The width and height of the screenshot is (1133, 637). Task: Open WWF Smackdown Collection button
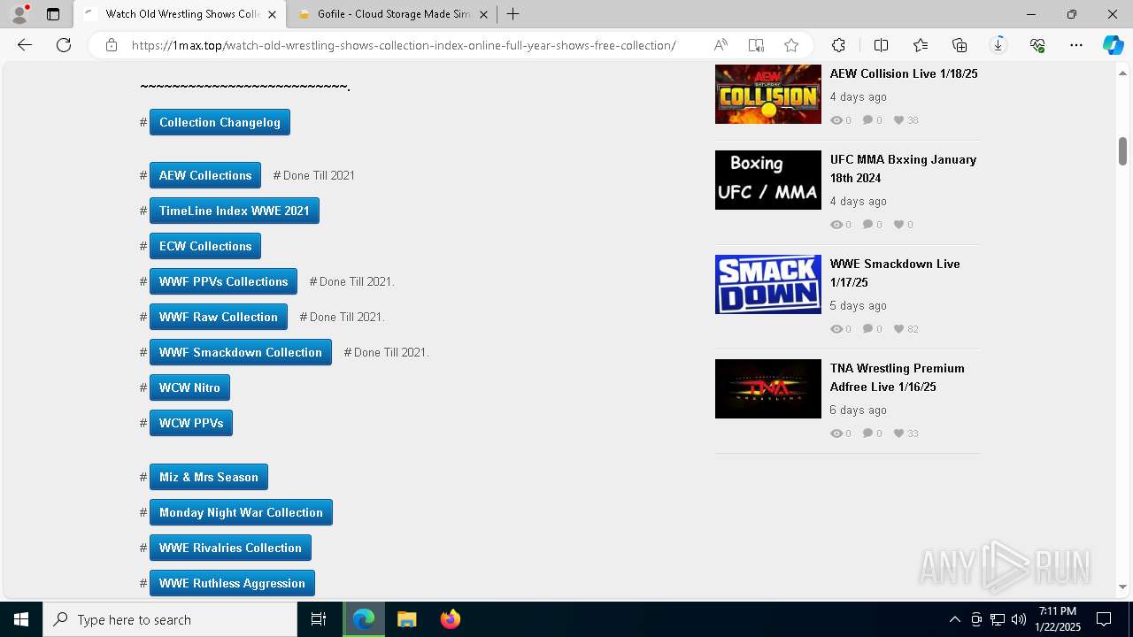tap(241, 352)
